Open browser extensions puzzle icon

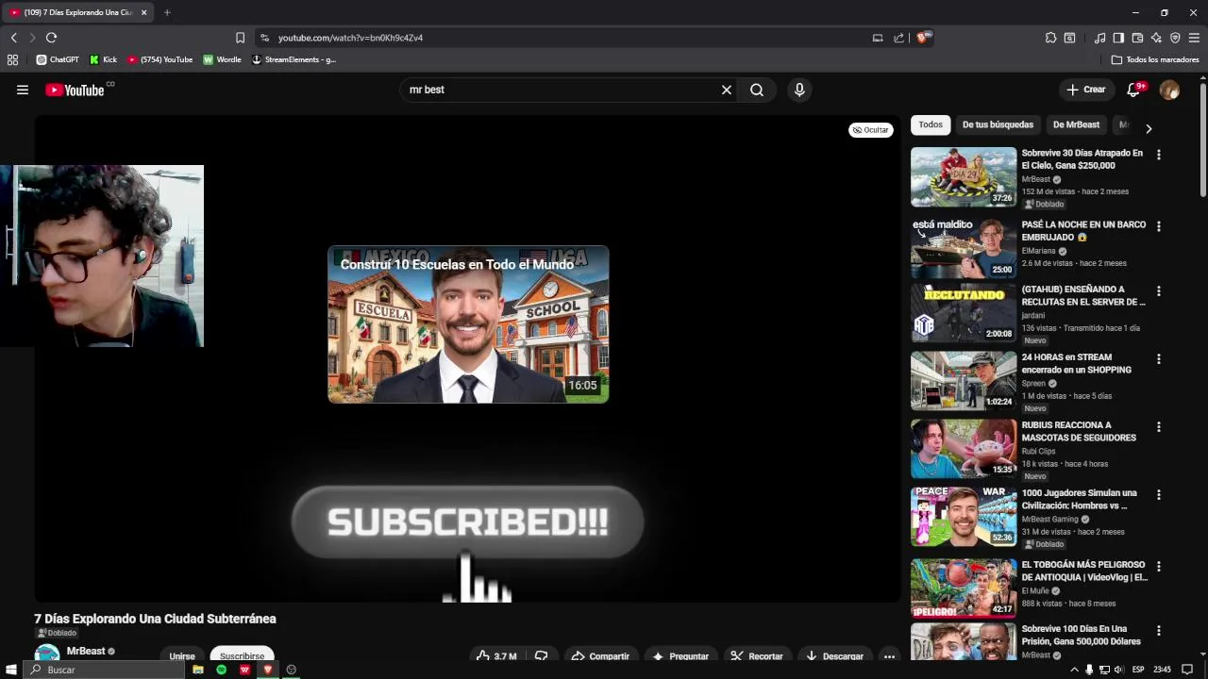tap(1050, 38)
